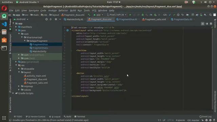Image resolution: width=217 pixels, height=122 pixels.
Task: Show Git history clock icon
Action: pos(178,15)
